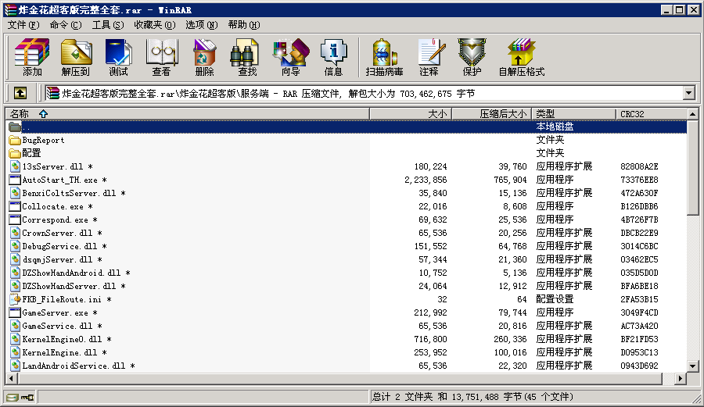Open the Find (查找) binoculars icon

pyautogui.click(x=247, y=58)
